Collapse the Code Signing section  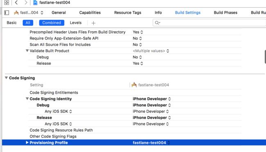coord(6,78)
